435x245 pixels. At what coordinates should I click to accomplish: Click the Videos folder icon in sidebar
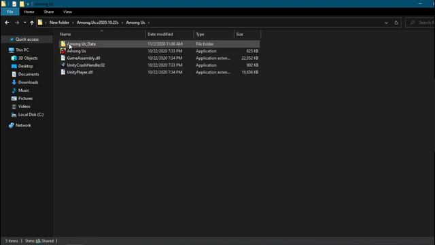(x=14, y=106)
